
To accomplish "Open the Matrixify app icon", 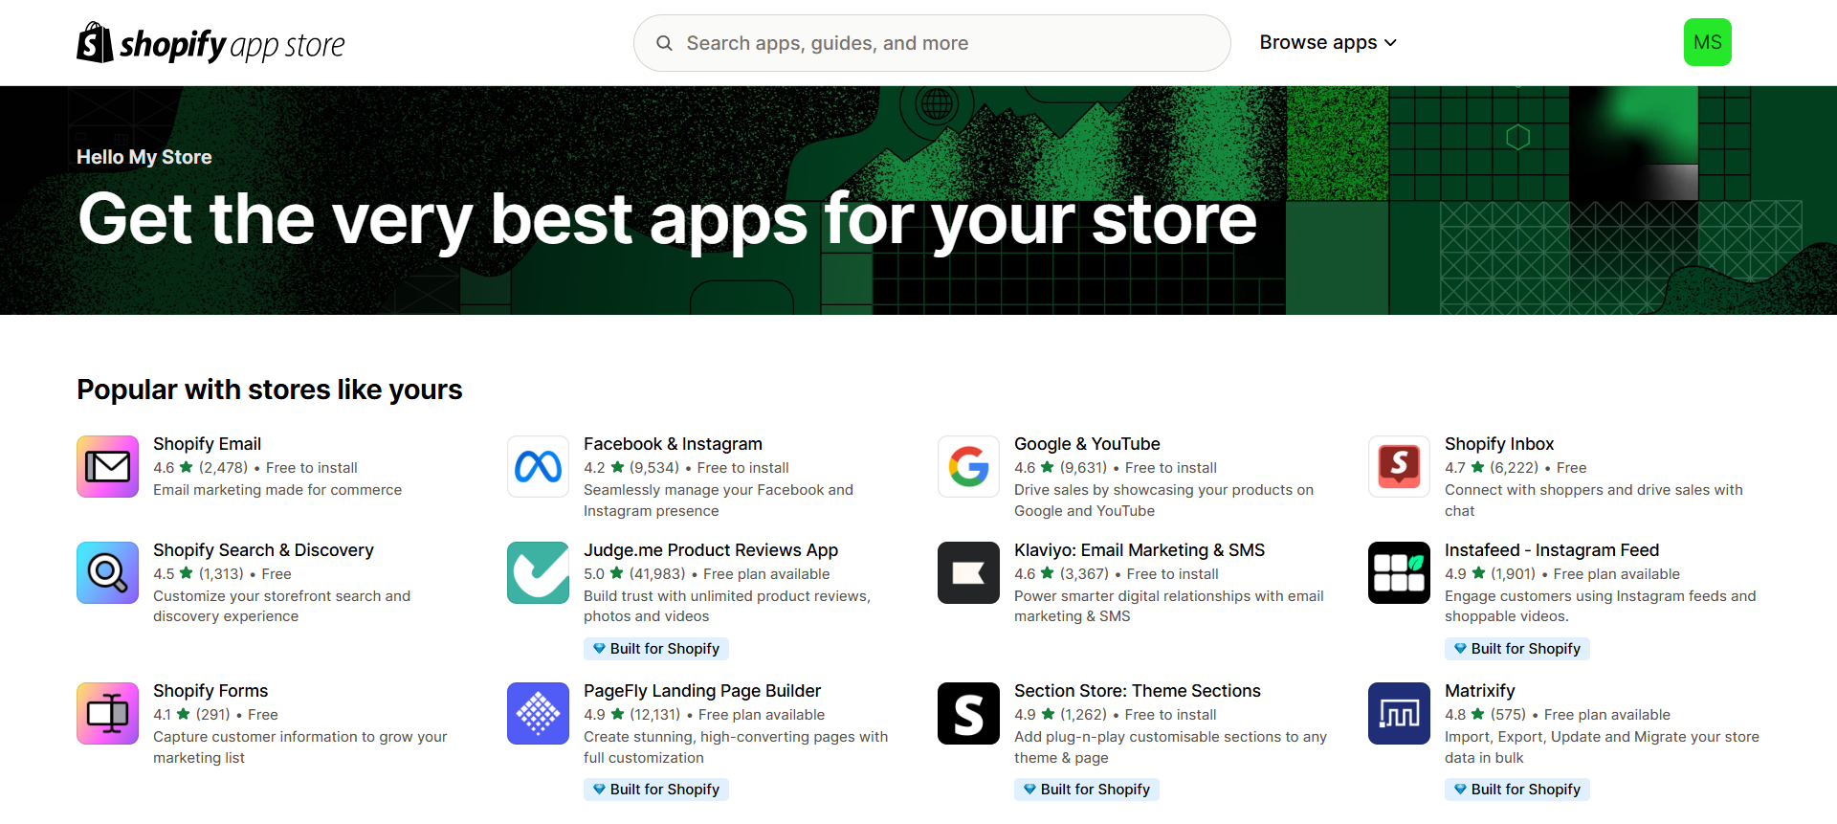I will click(1399, 714).
